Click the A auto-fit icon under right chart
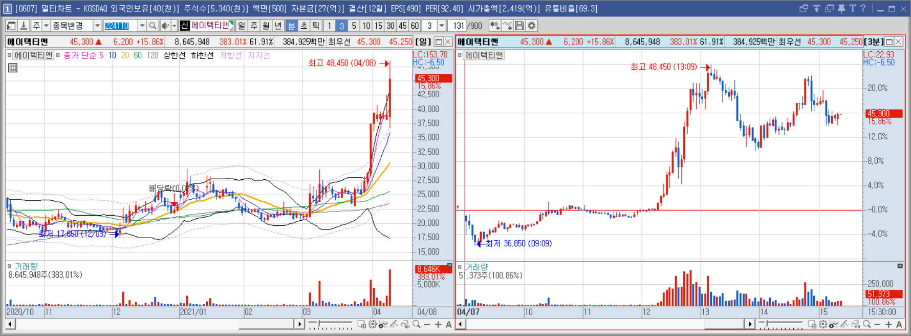The image size is (911, 336). (x=899, y=324)
